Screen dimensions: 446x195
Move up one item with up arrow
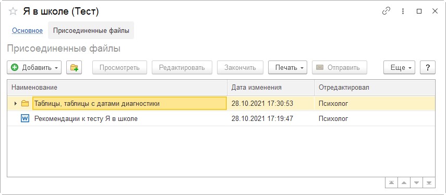click(x=404, y=182)
